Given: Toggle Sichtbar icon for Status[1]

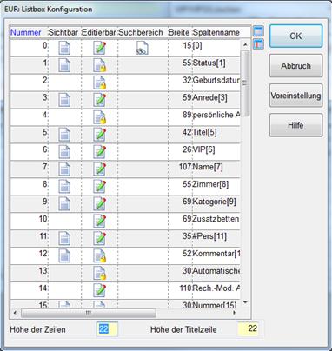Looking at the screenshot, I should (x=64, y=65).
